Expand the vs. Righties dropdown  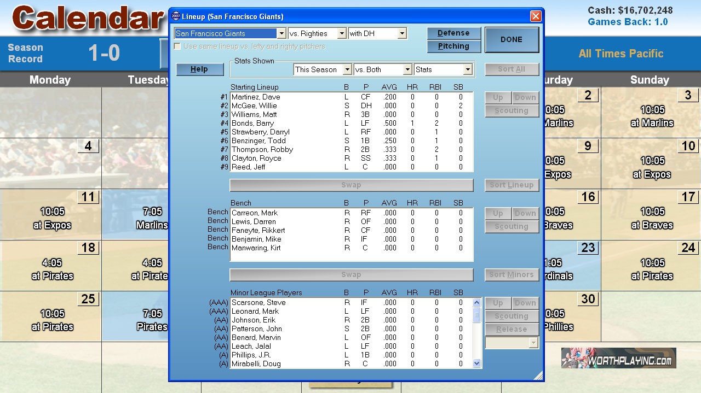click(x=342, y=33)
